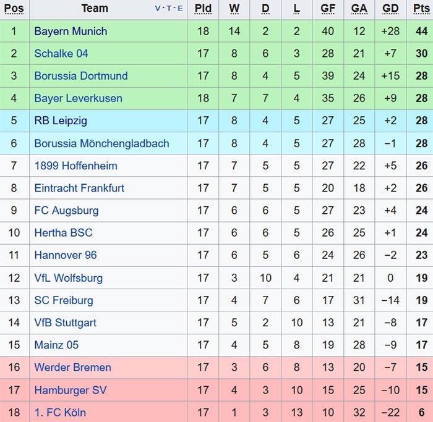The height and width of the screenshot is (422, 433).
Task: Click the Pld column header
Action: (x=203, y=9)
